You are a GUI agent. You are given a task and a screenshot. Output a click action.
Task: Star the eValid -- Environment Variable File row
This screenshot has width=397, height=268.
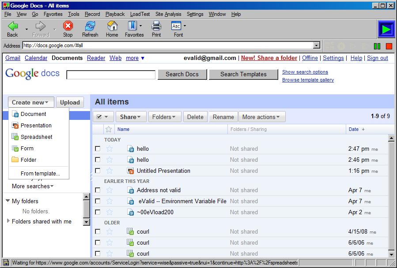(x=110, y=201)
